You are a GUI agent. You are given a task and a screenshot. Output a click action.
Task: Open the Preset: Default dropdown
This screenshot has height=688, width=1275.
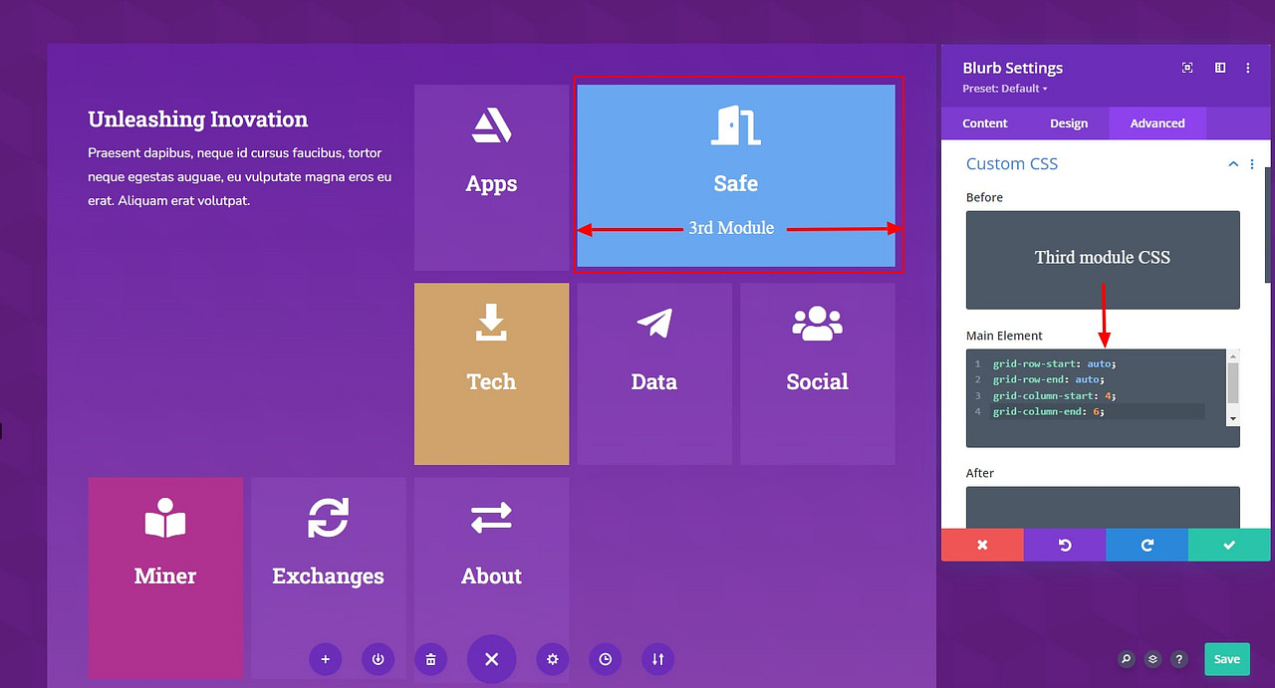[x=1003, y=89]
